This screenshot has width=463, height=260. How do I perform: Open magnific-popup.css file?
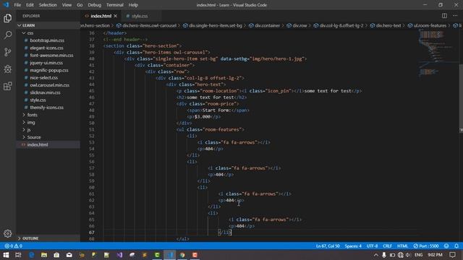[49, 70]
